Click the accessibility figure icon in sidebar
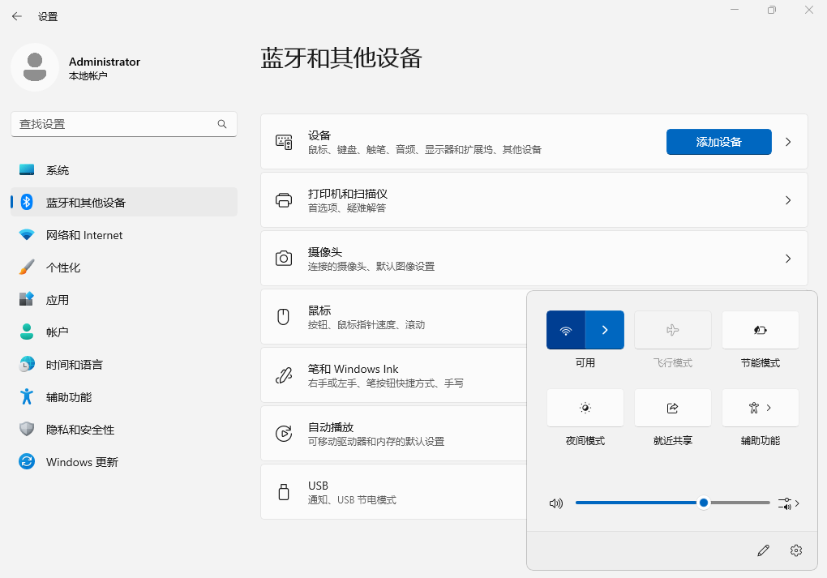 [27, 396]
